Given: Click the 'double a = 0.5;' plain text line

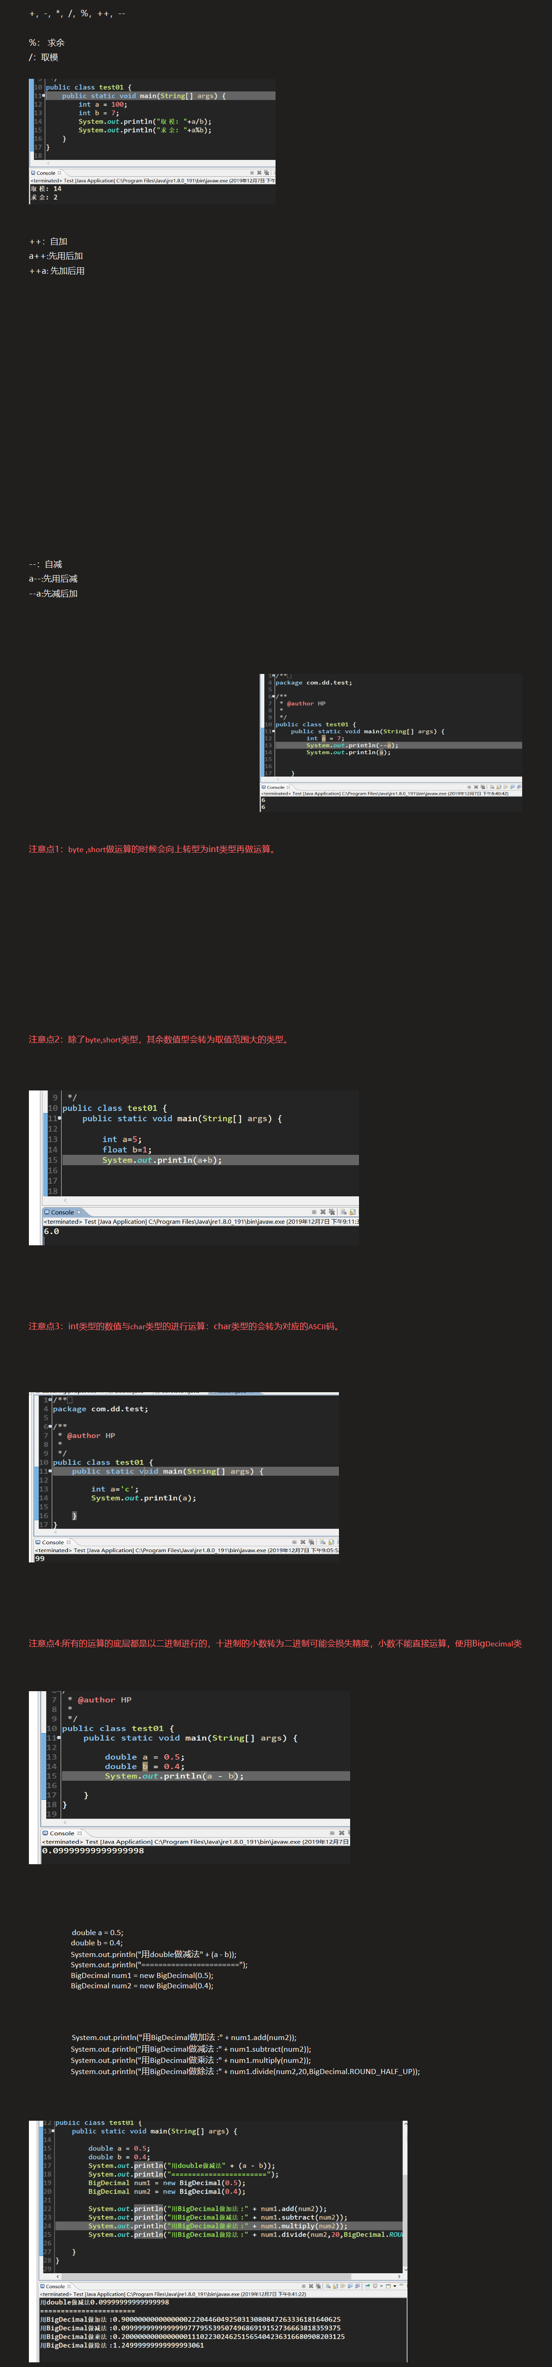Looking at the screenshot, I should (97, 1932).
